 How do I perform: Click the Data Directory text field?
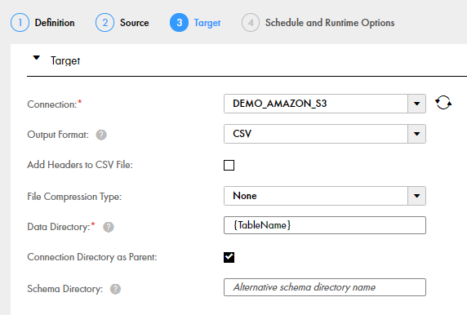point(325,225)
